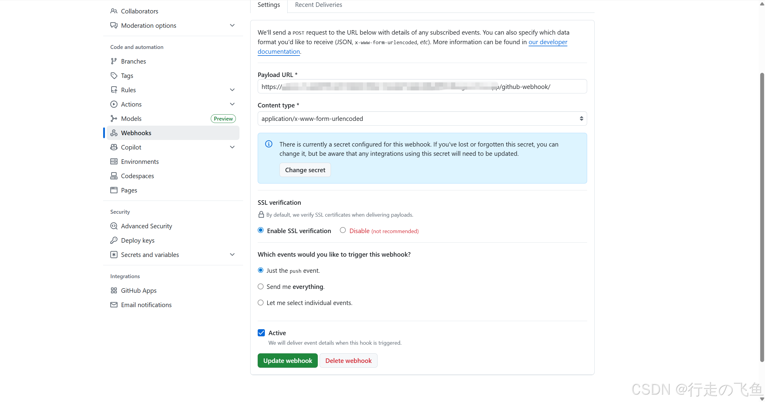Image resolution: width=765 pixels, height=402 pixels.
Task: Click the Tags label icon
Action: 114,76
